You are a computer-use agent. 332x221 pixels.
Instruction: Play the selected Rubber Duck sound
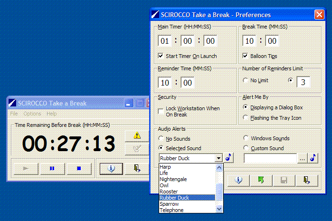[x=228, y=158]
